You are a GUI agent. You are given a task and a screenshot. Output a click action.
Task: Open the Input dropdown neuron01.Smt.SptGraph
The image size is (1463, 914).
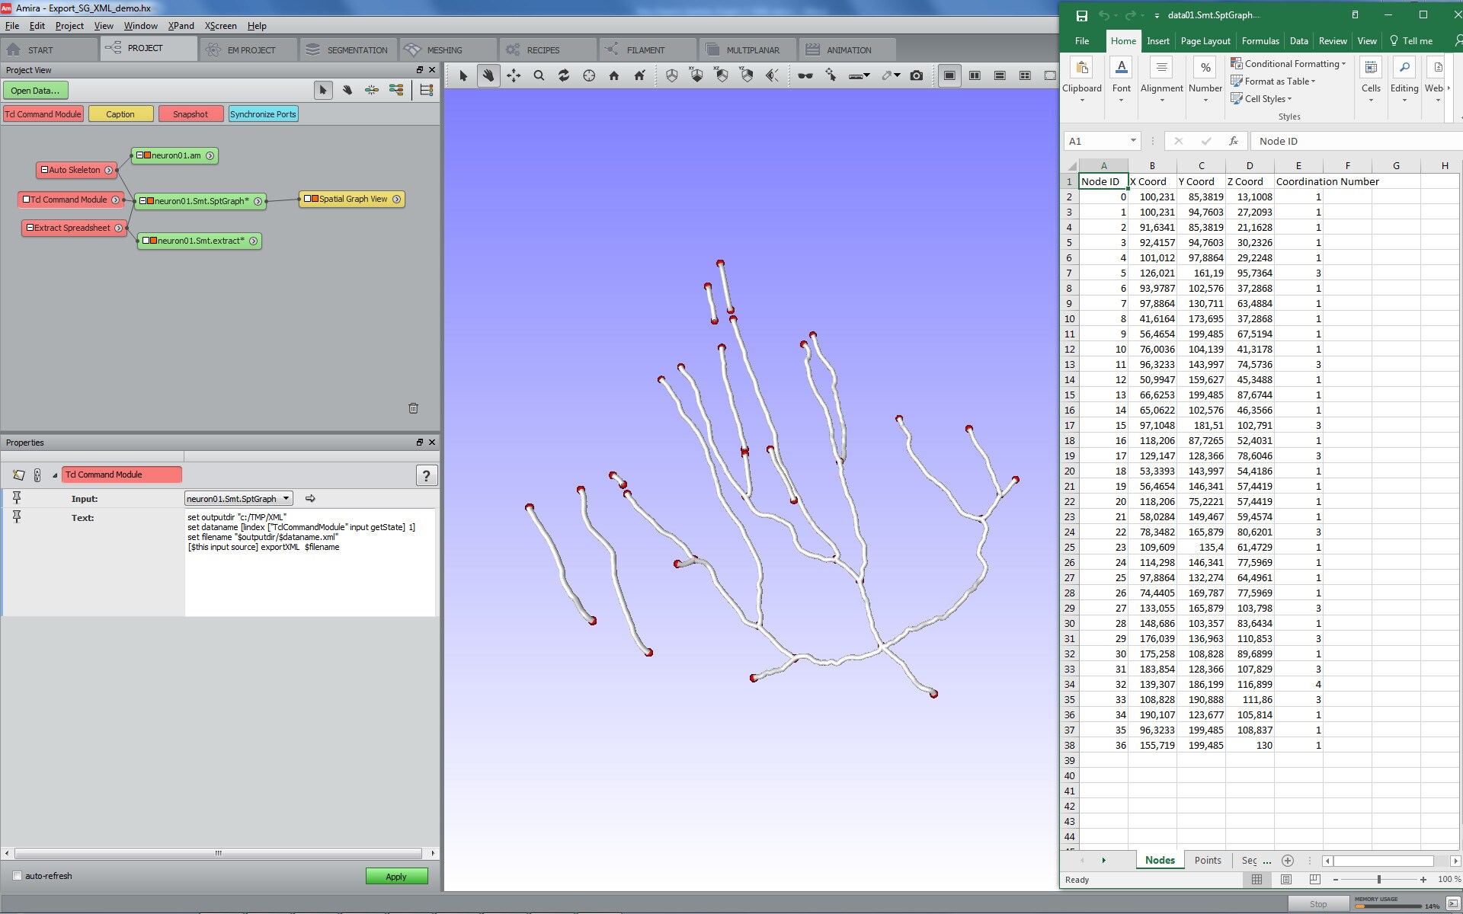238,499
